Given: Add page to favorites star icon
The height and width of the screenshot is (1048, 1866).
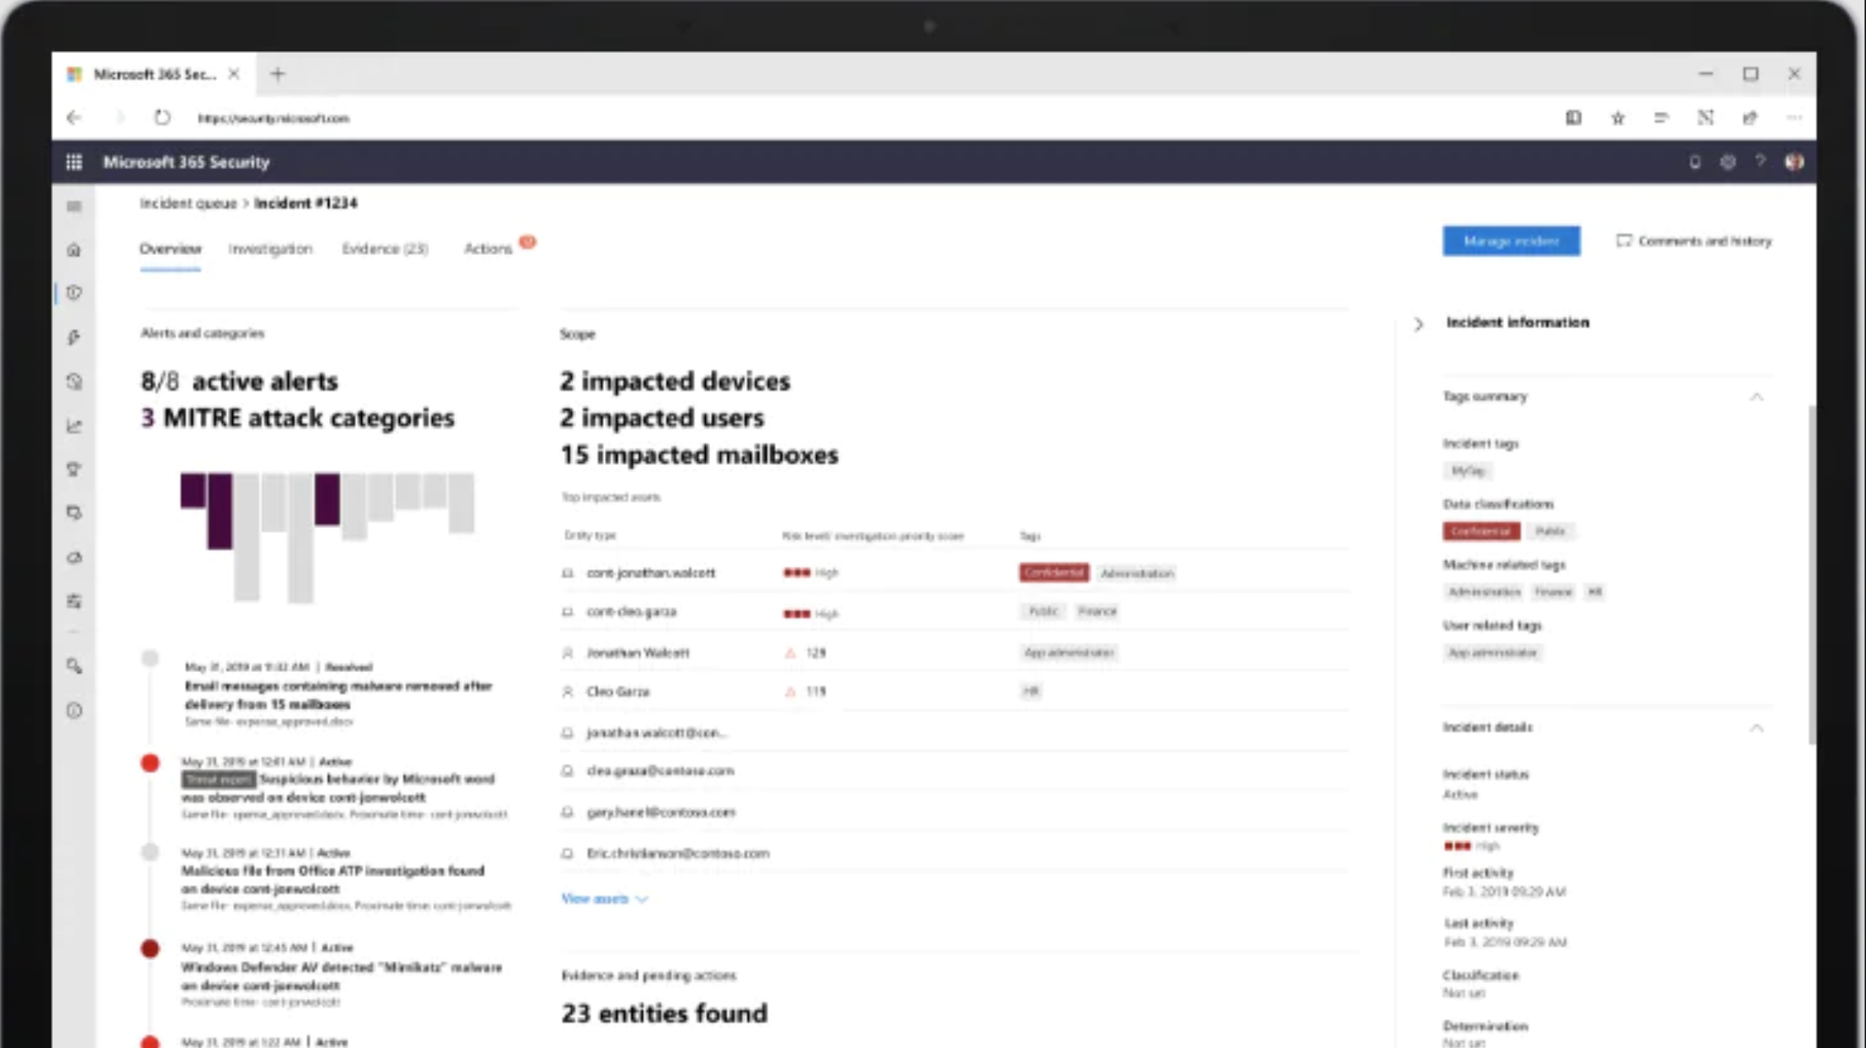Looking at the screenshot, I should click(1618, 118).
